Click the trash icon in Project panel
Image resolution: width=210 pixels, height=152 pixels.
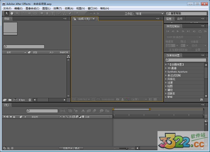(x=30, y=100)
